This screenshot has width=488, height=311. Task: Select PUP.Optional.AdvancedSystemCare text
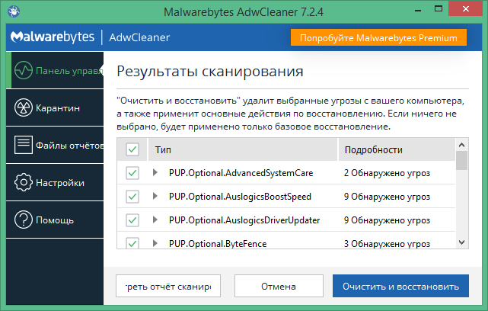241,173
